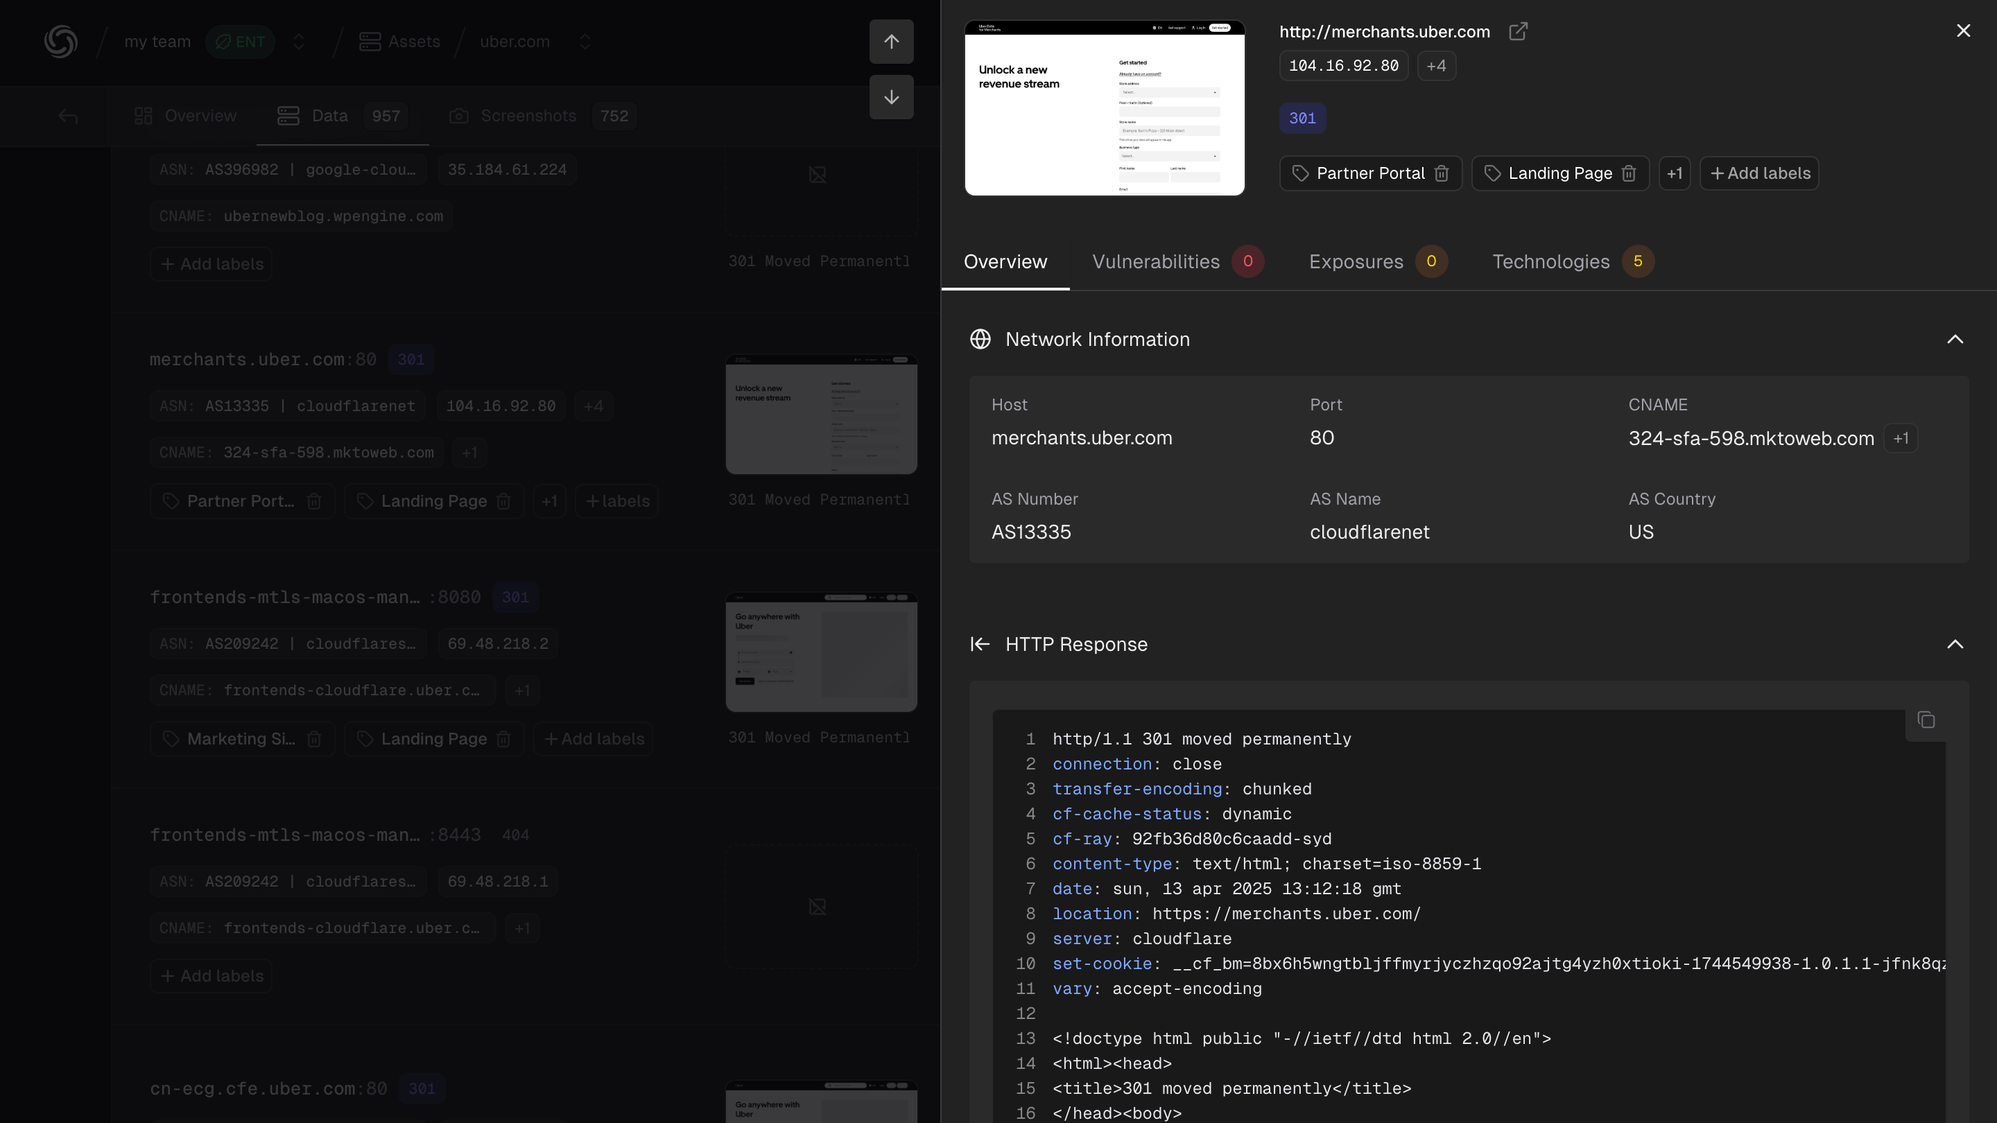The height and width of the screenshot is (1123, 1997).
Task: Click Add labels button in detail panel
Action: tap(1759, 173)
